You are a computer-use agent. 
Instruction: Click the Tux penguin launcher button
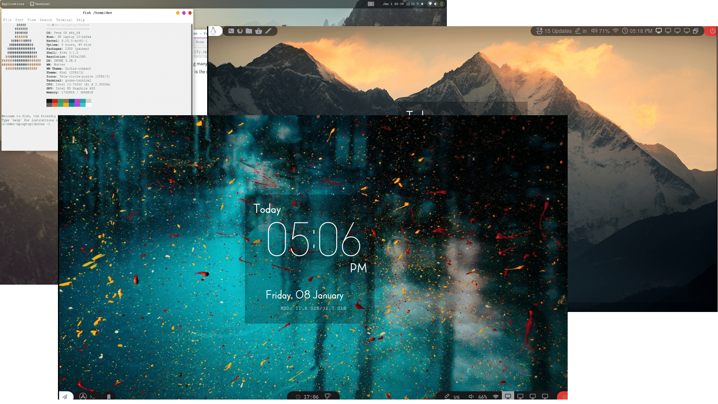pyautogui.click(x=214, y=31)
